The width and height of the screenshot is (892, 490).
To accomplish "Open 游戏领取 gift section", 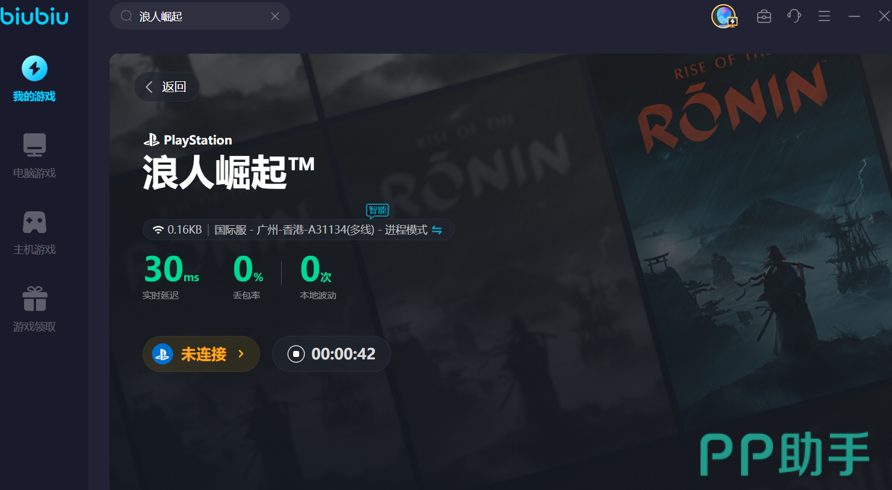I will coord(34,309).
